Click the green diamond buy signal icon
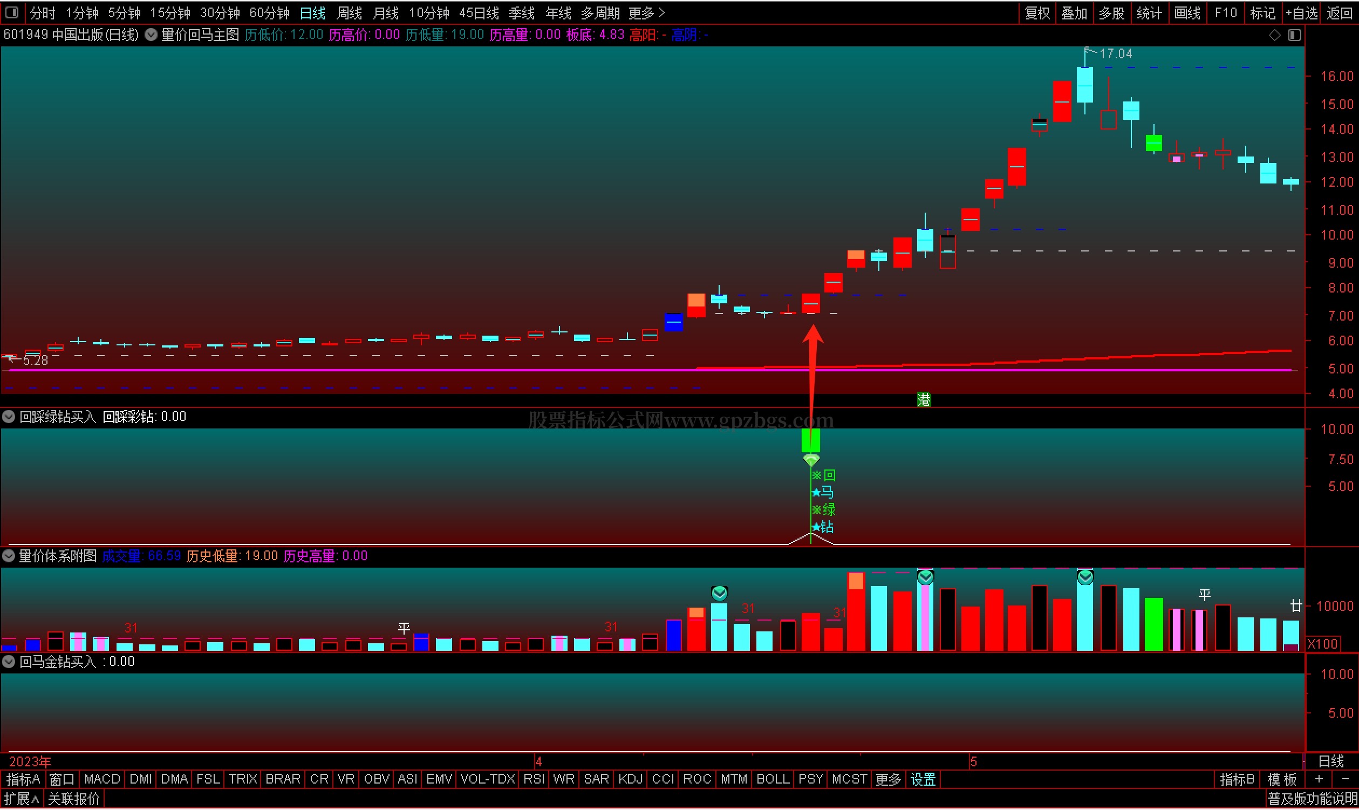1359x810 pixels. pyautogui.click(x=811, y=460)
